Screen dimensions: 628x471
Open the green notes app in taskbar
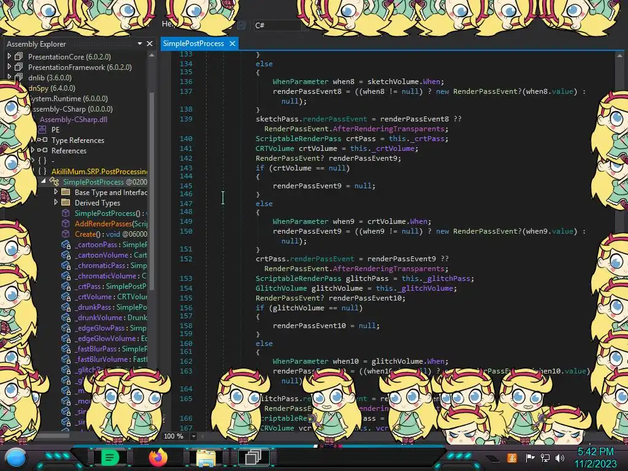coord(110,458)
